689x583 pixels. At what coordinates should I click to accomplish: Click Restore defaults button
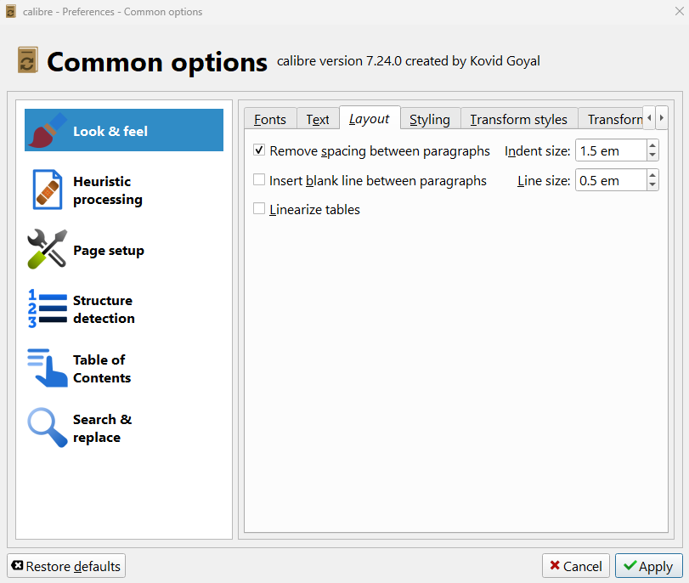click(x=66, y=566)
